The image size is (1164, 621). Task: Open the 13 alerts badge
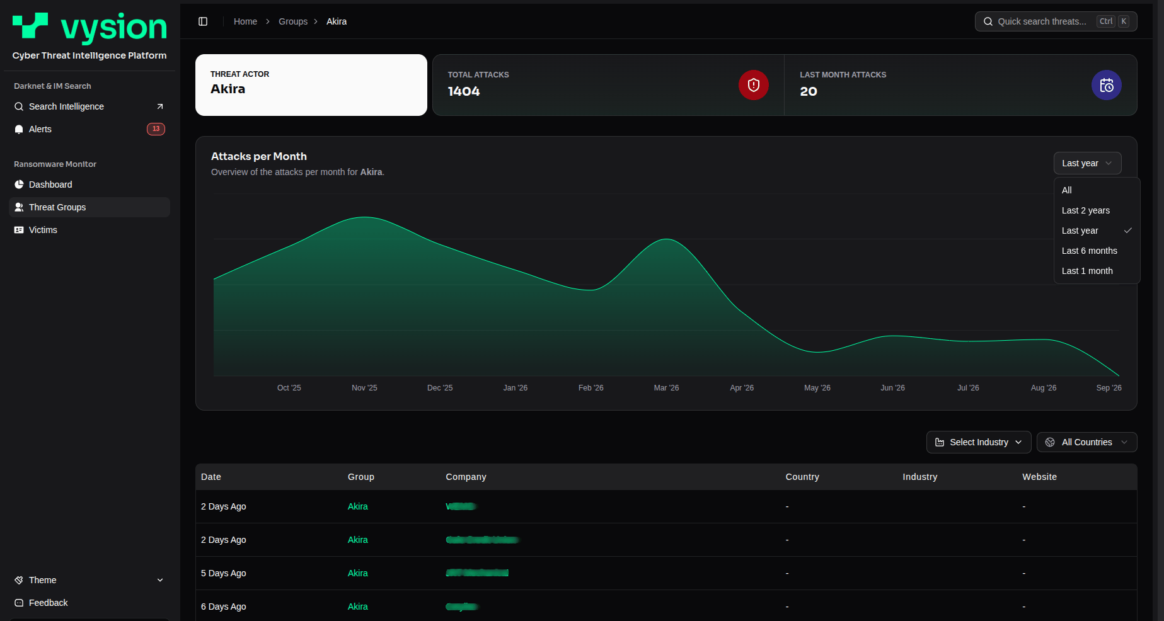pyautogui.click(x=156, y=129)
